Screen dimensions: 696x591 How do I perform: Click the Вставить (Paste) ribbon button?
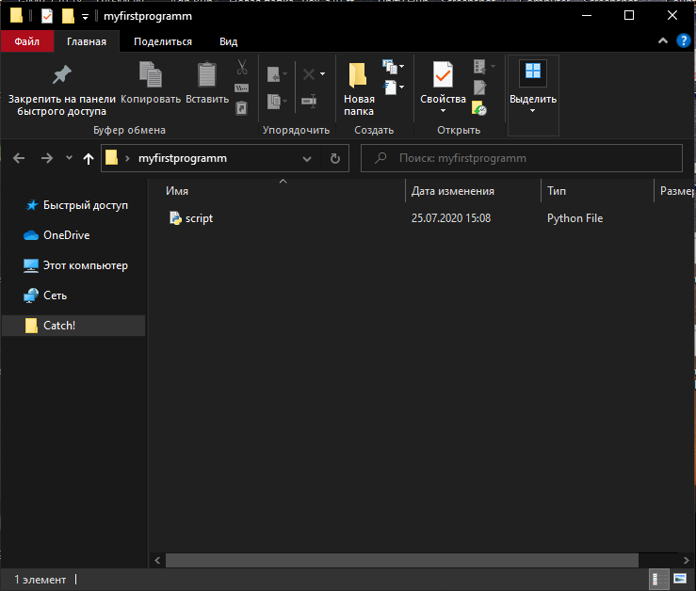pyautogui.click(x=207, y=83)
